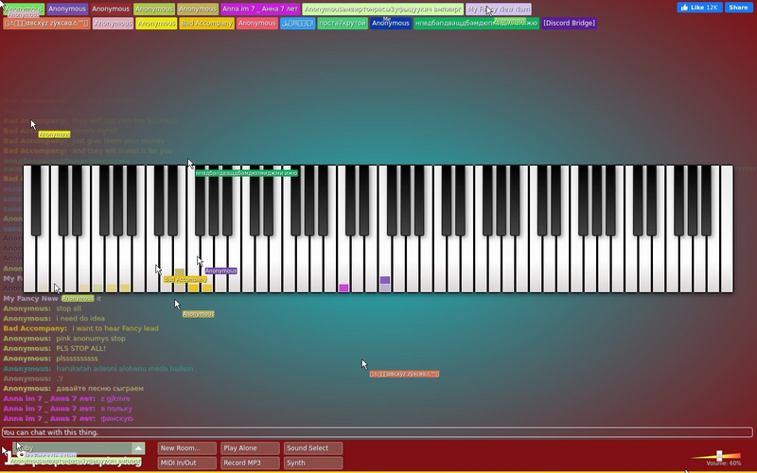Viewport: 757px width, 473px height.
Task: Click the Facebook Share button
Action: (739, 8)
